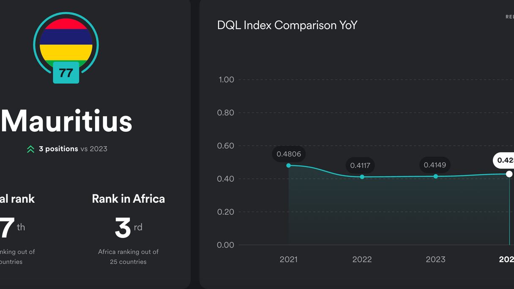Select the 2023 data point on chart

pyautogui.click(x=436, y=176)
